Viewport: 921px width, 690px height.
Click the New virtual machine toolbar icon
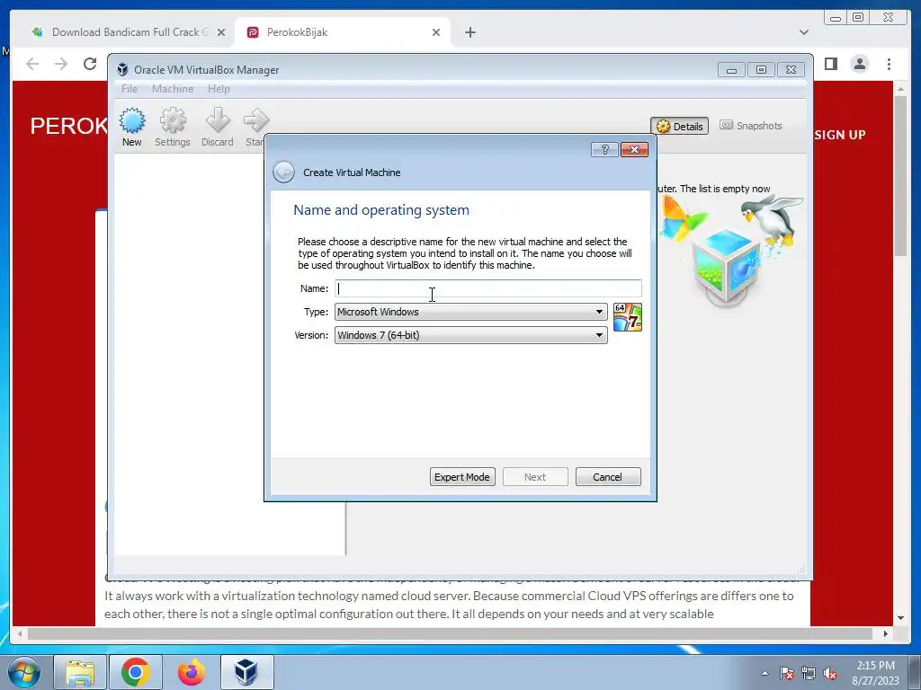click(x=131, y=127)
